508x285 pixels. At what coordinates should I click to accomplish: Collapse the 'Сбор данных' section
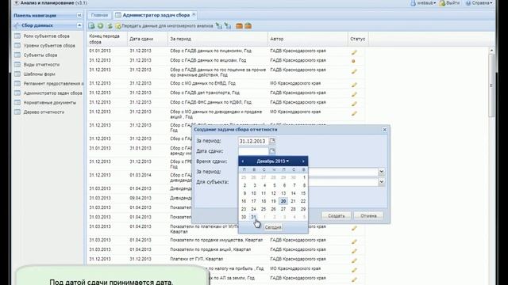pyautogui.click(x=79, y=25)
